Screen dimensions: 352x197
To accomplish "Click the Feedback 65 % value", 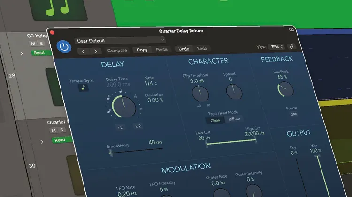I will click(282, 77).
